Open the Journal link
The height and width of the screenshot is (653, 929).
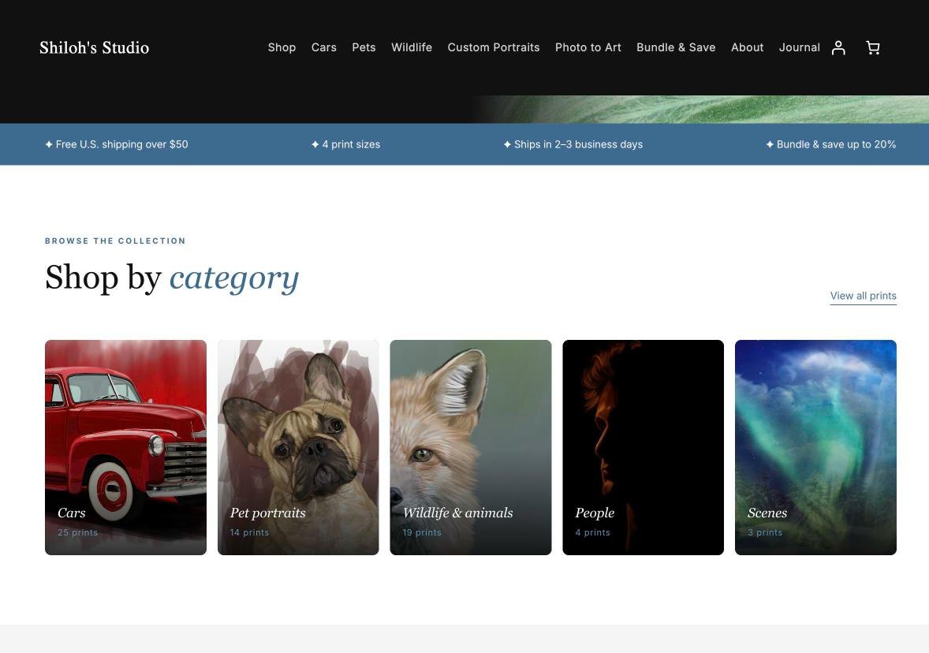(799, 47)
